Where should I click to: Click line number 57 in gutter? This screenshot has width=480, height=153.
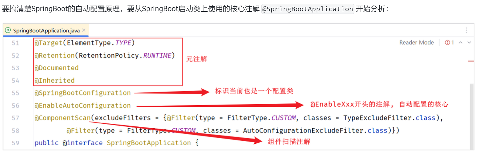coord(15,118)
